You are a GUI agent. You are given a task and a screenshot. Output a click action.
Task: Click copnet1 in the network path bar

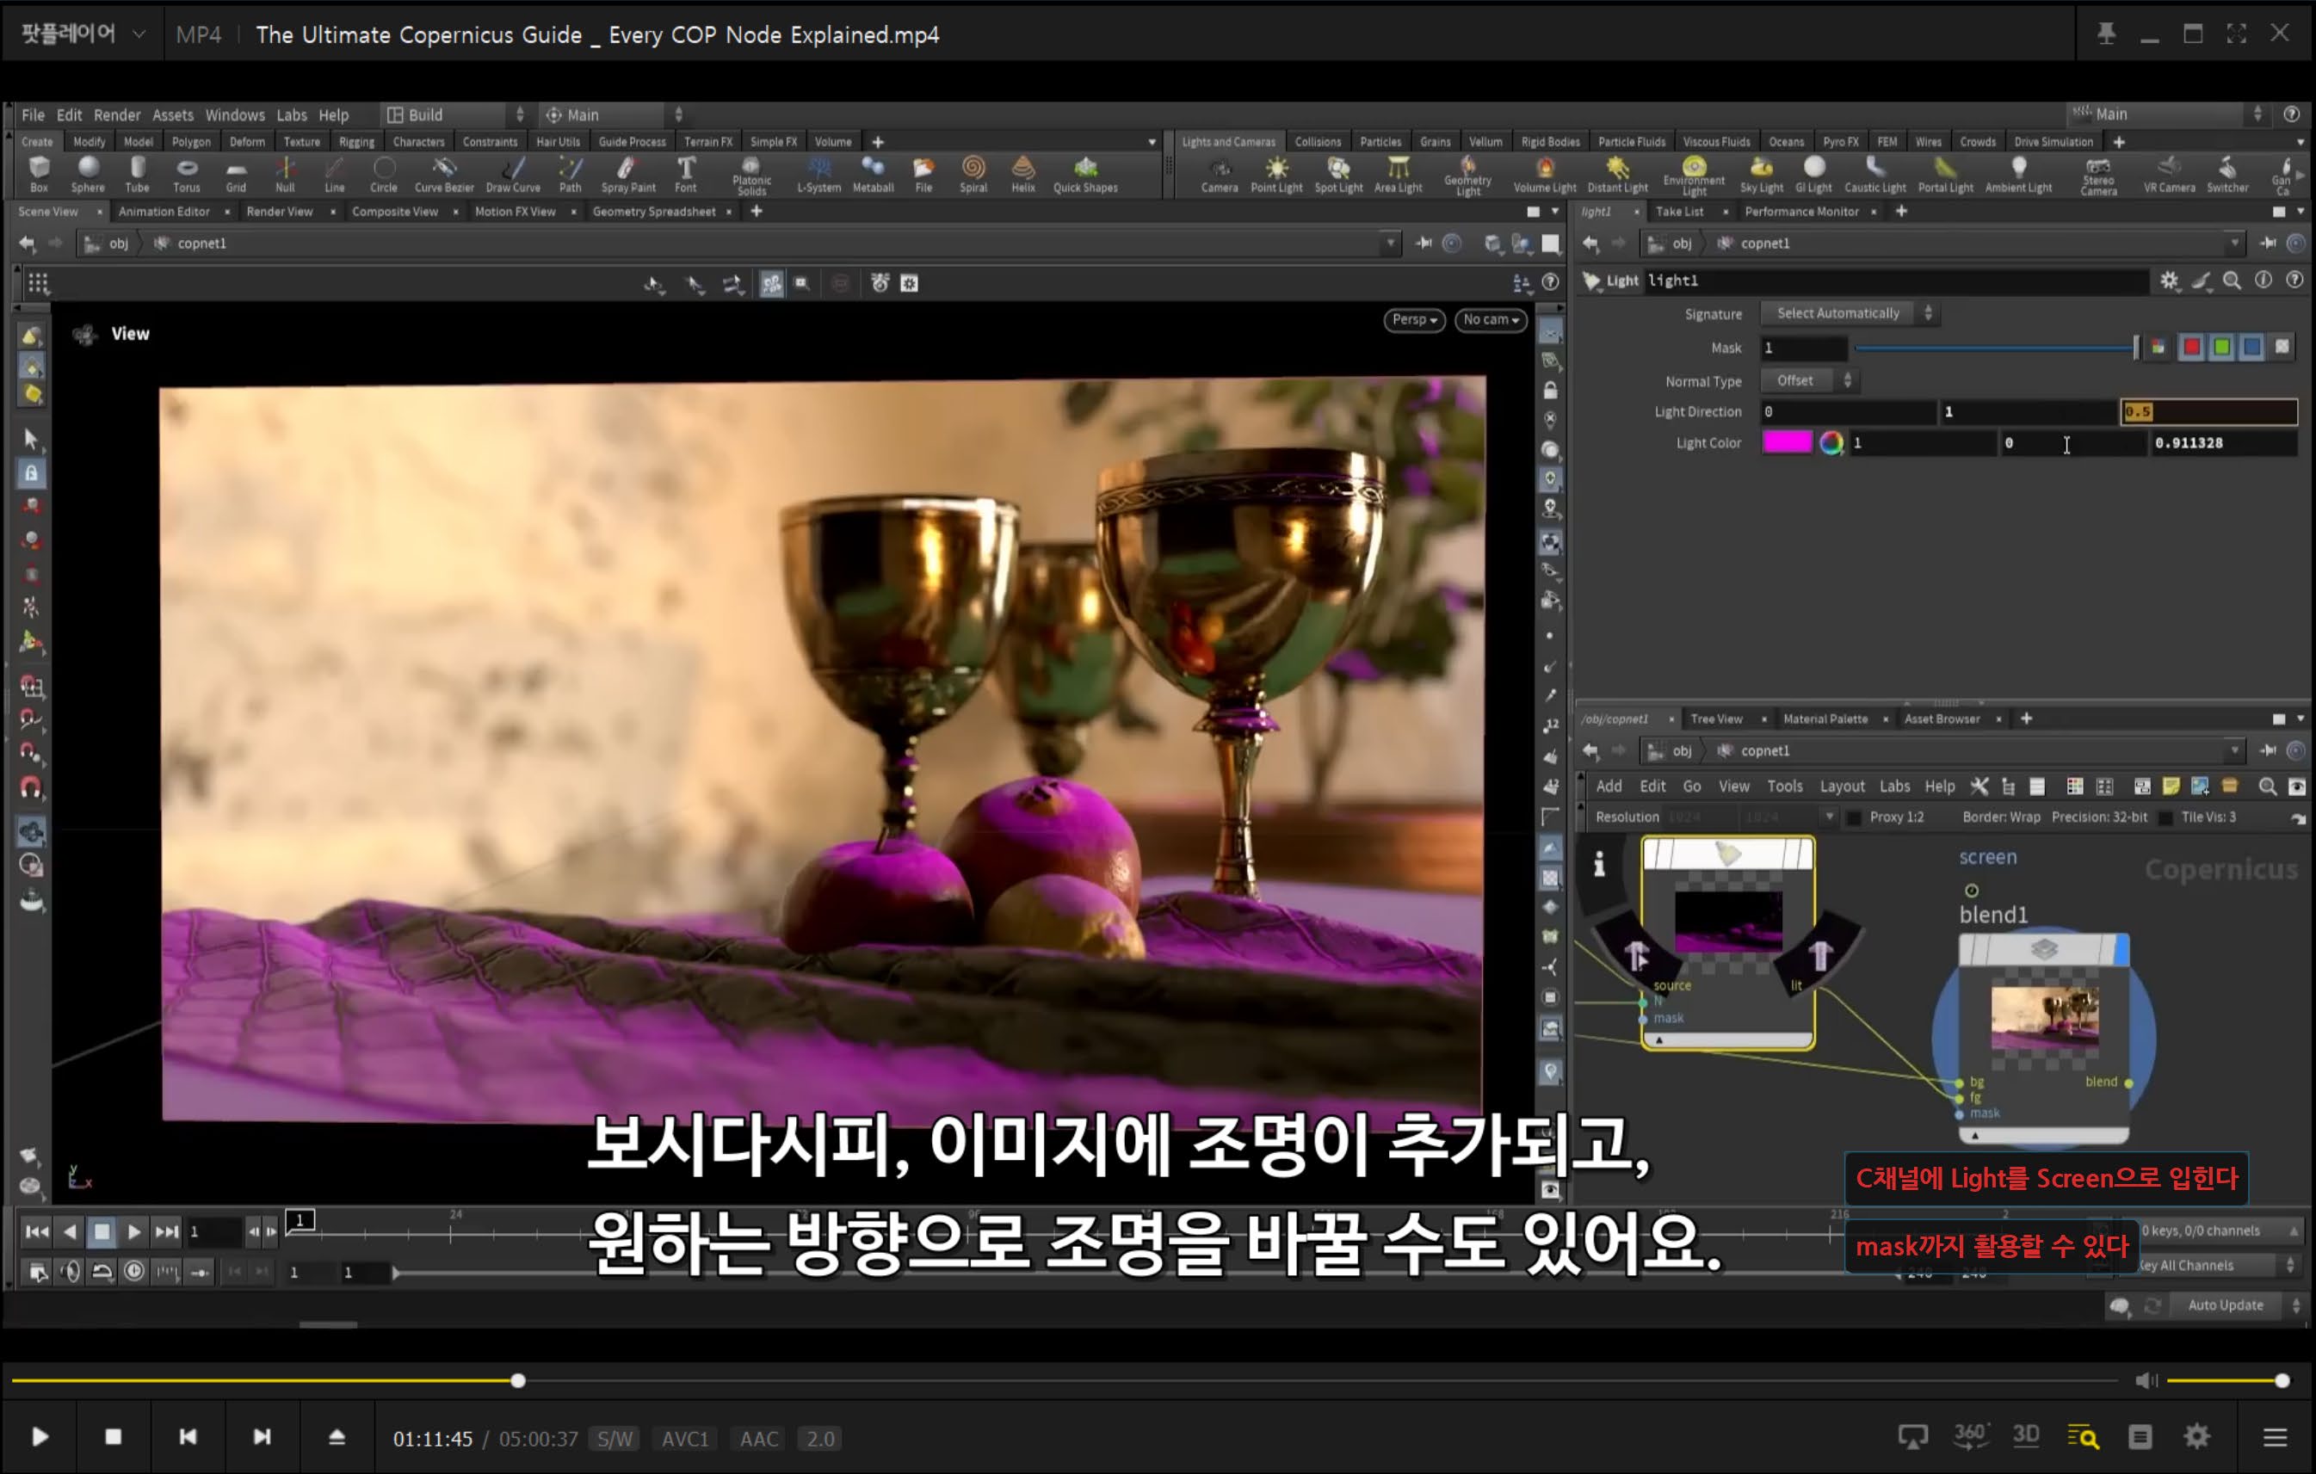point(1765,751)
